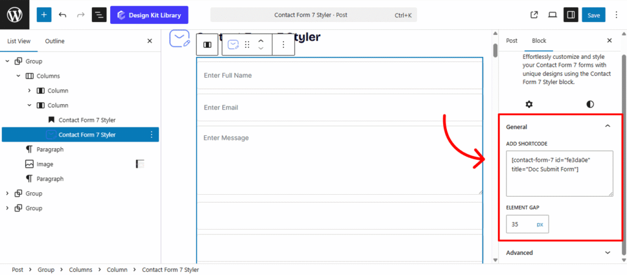Viewport: 627px width, 275px height.
Task: Open the device preview icon
Action: [552, 15]
